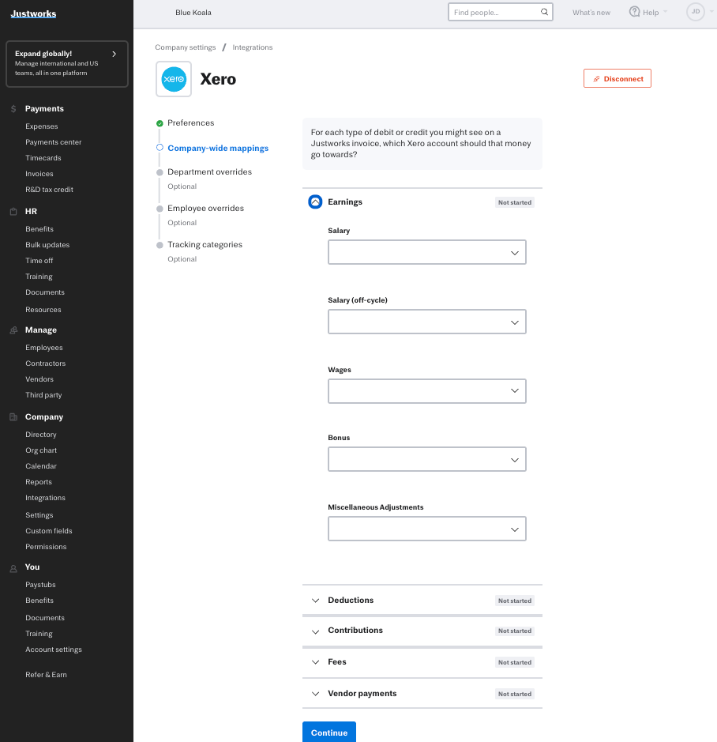
Task: Click the Justworks logo
Action: point(33,13)
